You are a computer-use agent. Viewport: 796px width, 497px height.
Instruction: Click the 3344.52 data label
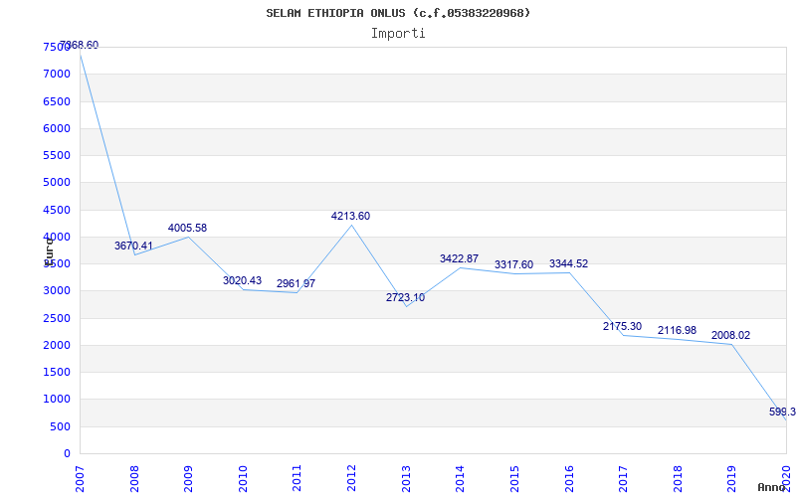[x=568, y=263]
